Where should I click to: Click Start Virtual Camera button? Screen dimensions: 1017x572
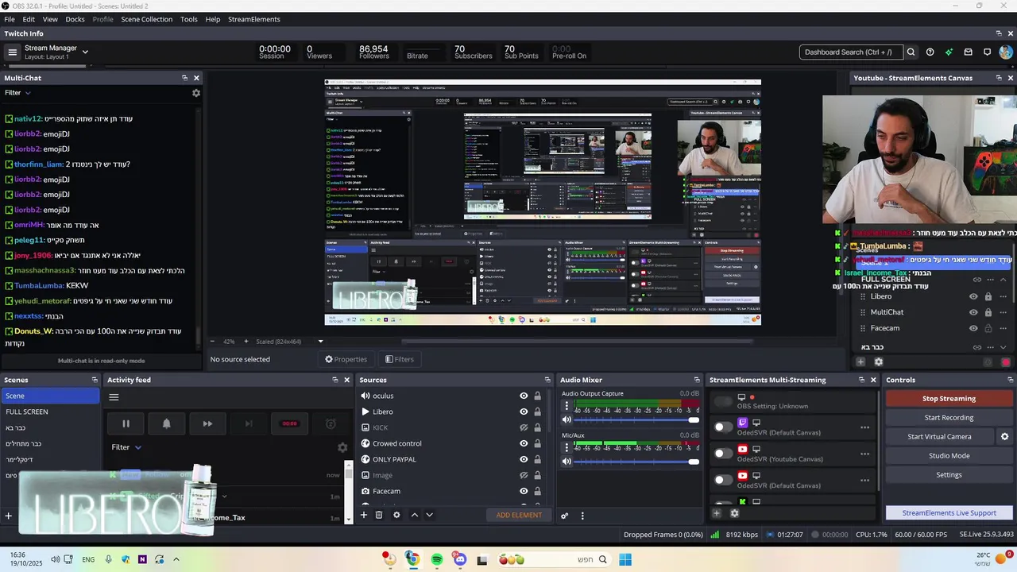coord(939,437)
